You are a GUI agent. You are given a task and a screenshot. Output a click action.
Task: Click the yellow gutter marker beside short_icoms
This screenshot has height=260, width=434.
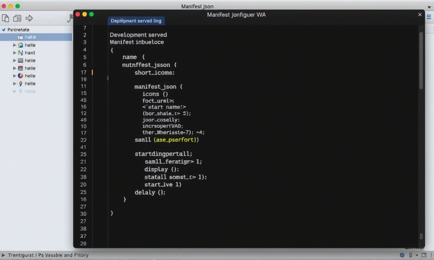[92, 73]
